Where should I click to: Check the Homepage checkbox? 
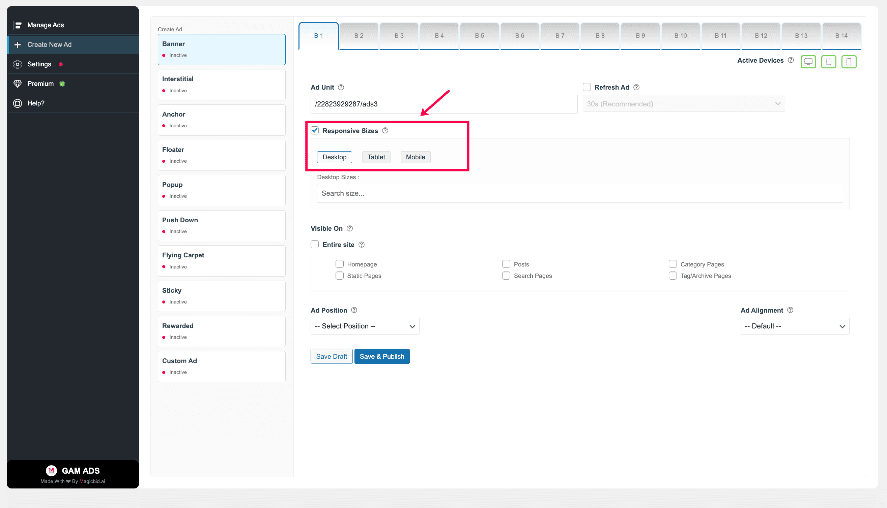pyautogui.click(x=339, y=264)
